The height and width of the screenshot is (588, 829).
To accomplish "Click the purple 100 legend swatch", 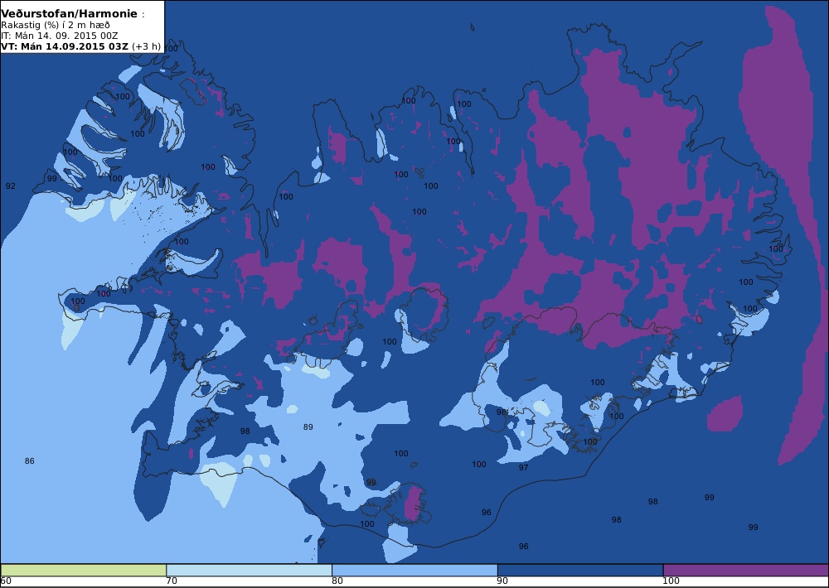I will (745, 570).
